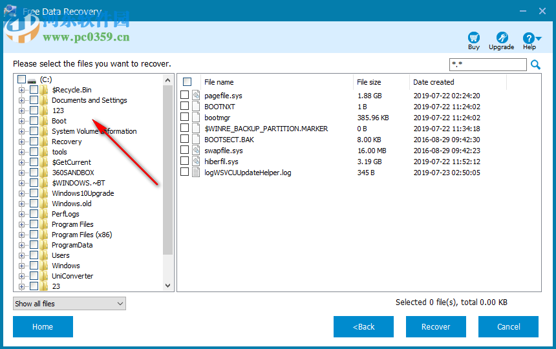Click the PerfLogs folder icon

click(43, 214)
